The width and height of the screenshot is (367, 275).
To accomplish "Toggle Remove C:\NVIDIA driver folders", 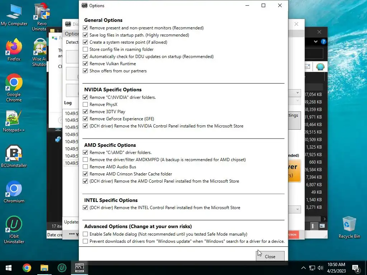I will click(85, 97).
